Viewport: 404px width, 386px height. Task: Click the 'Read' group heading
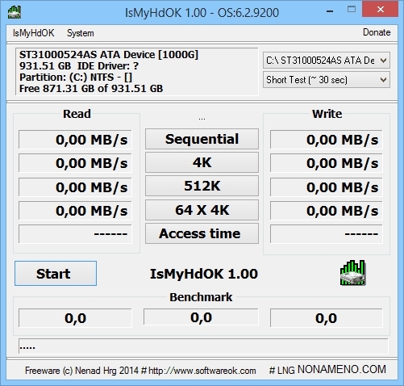77,114
